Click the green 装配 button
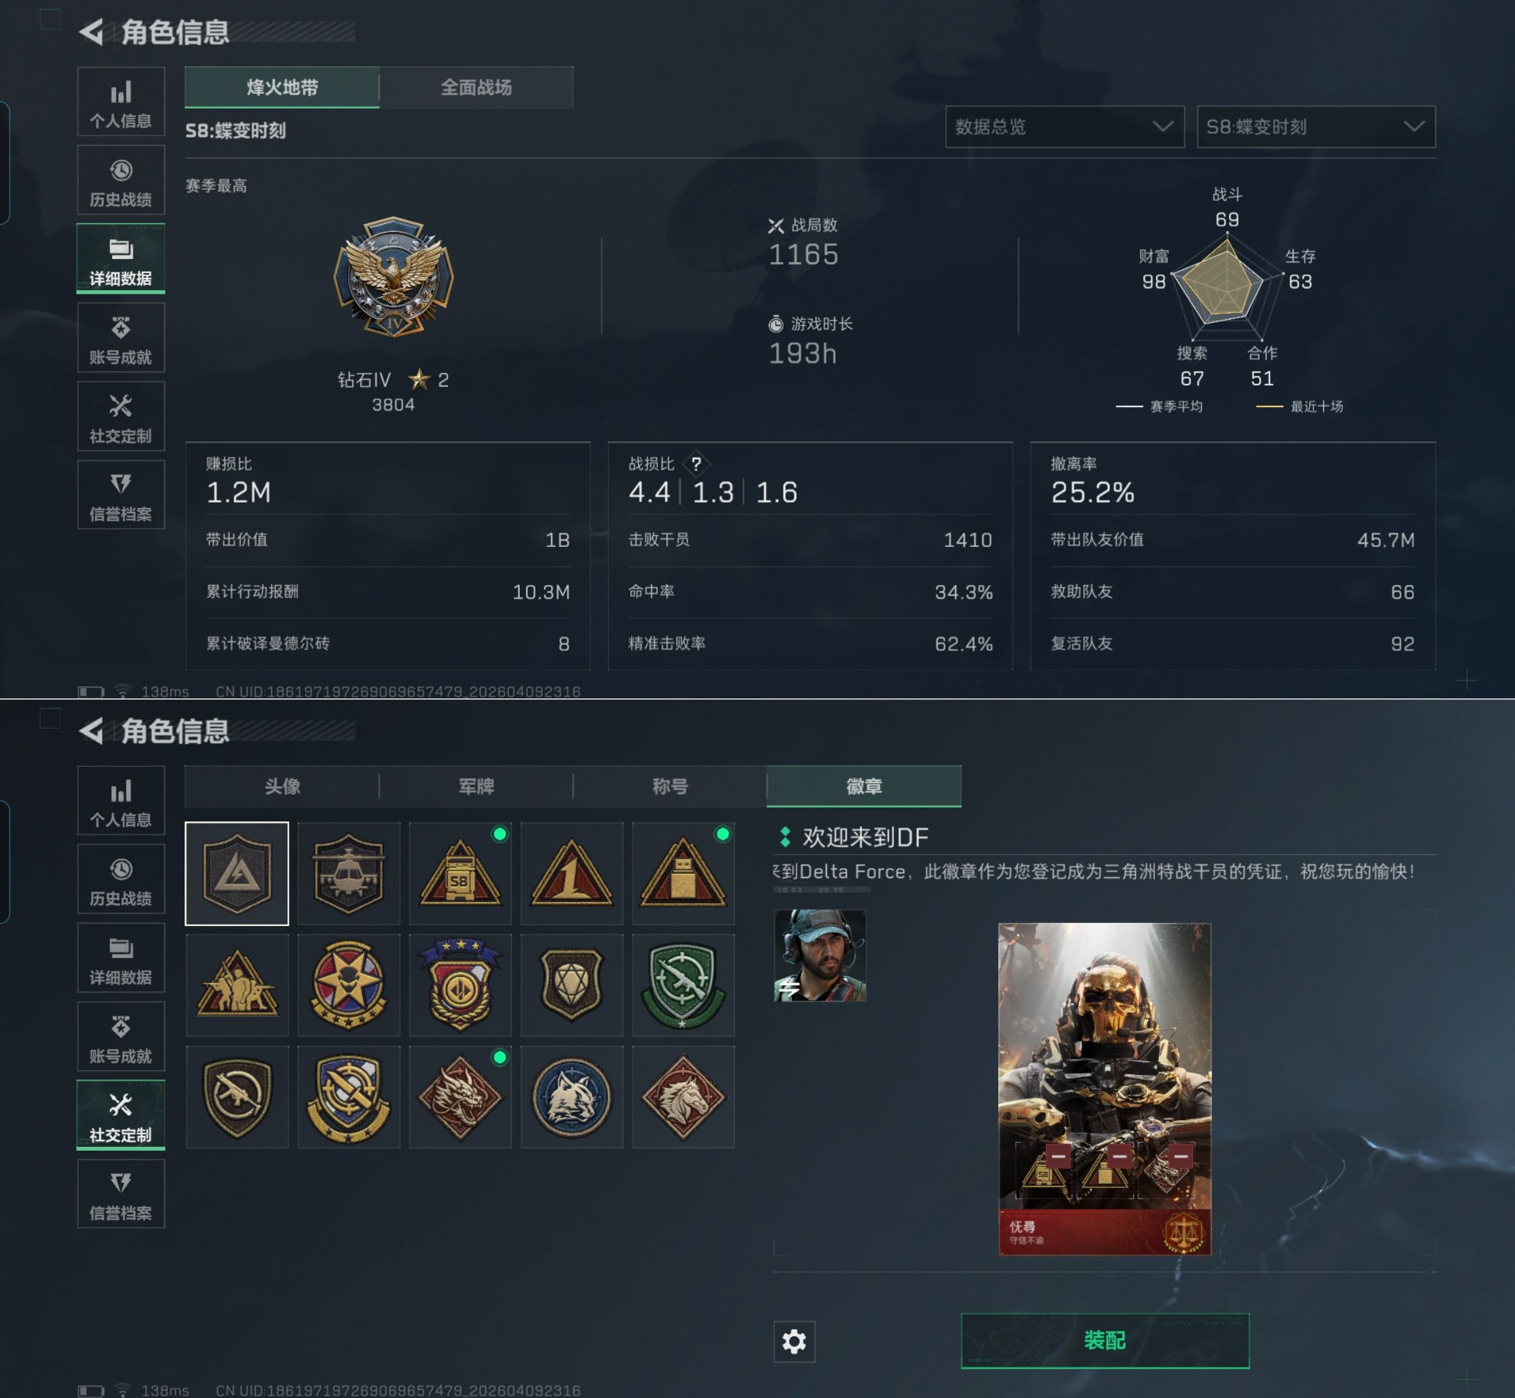This screenshot has height=1398, width=1515. pyautogui.click(x=1105, y=1340)
